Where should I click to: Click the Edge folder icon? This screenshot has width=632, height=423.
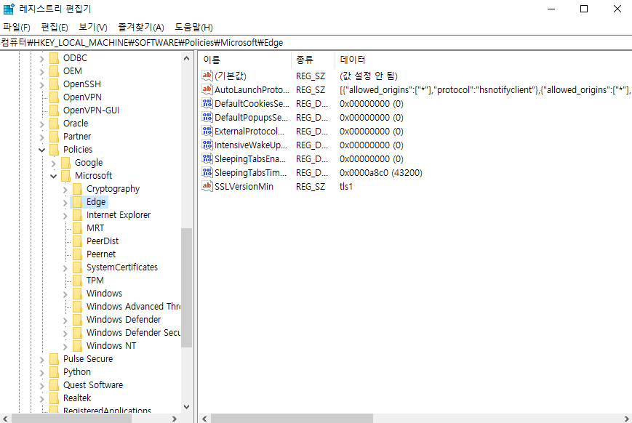[77, 202]
